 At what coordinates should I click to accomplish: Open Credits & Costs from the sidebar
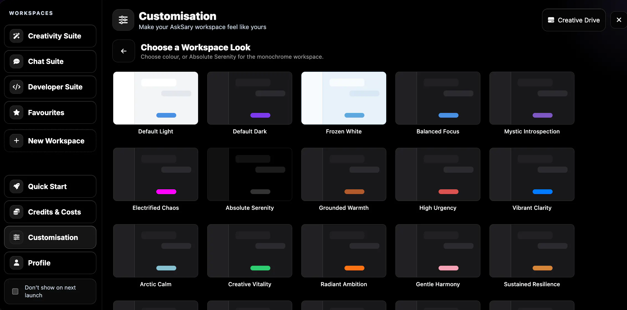50,212
